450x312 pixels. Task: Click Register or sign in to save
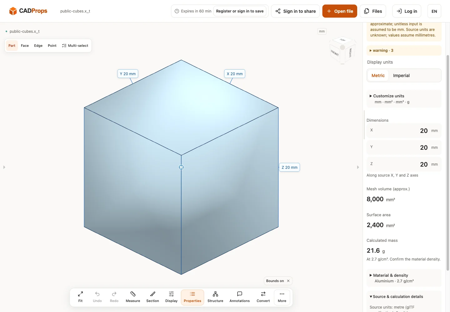(240, 11)
